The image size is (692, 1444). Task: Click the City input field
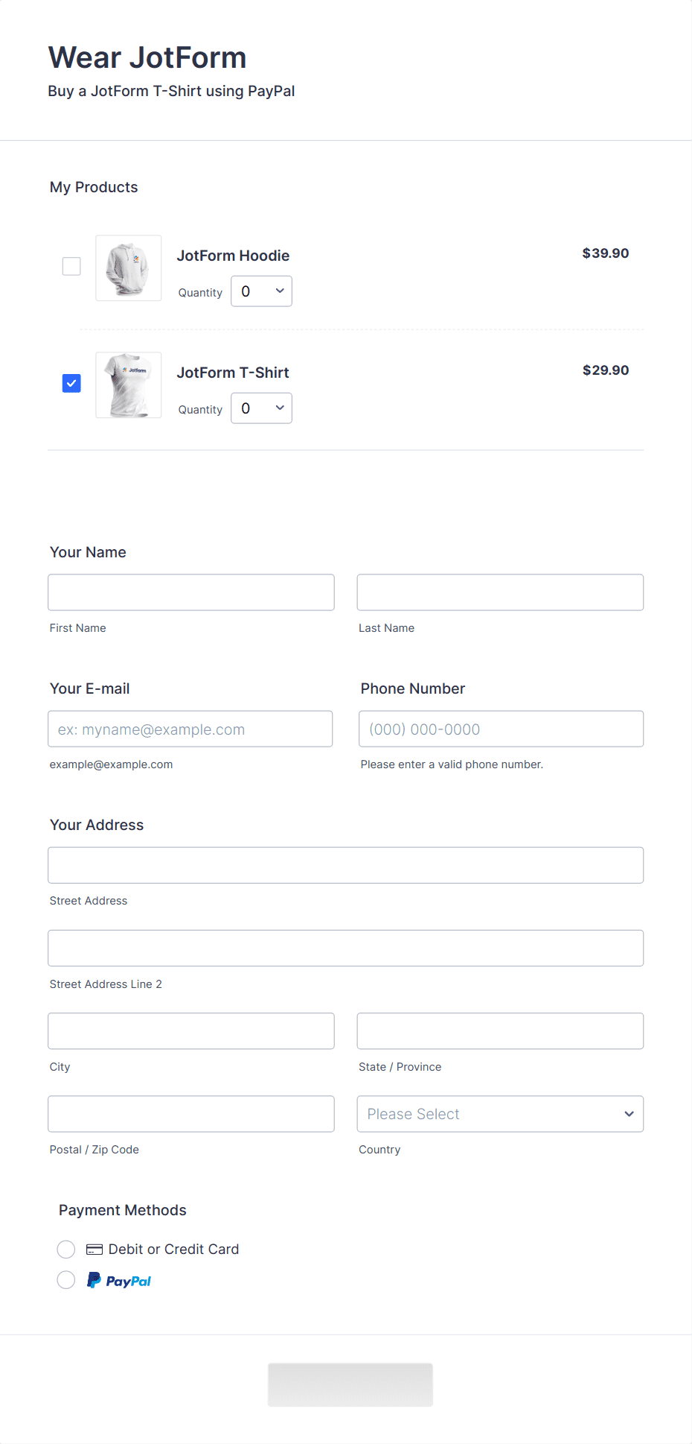coord(191,1031)
